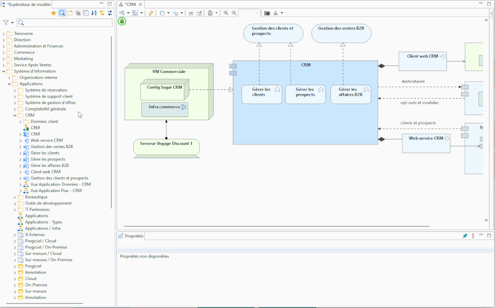
Task: Select Comptabilité générale folder
Action: pyautogui.click(x=46, y=109)
